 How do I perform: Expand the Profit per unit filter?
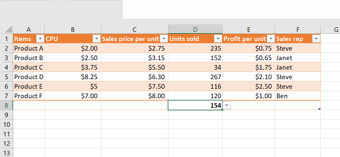pyautogui.click(x=271, y=39)
